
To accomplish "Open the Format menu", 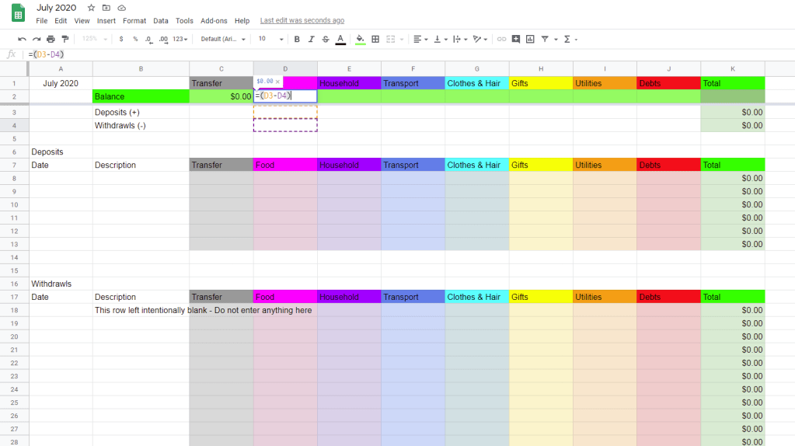I will [x=134, y=21].
